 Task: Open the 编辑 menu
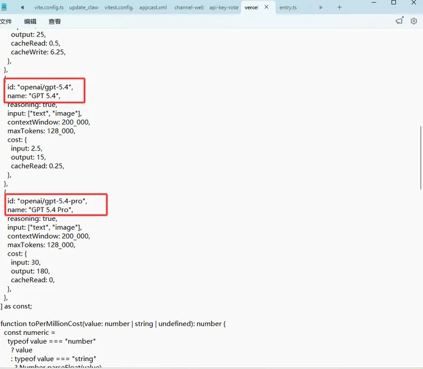(30, 21)
